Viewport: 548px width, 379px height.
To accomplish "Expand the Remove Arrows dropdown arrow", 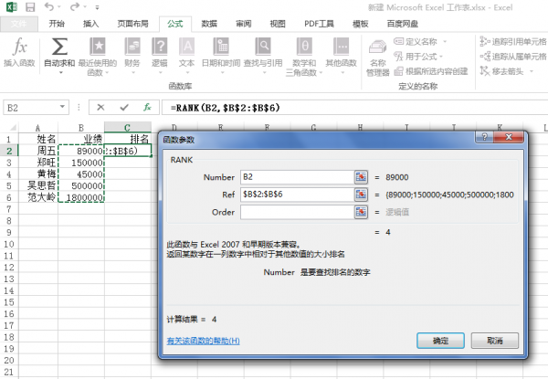I will [532, 71].
